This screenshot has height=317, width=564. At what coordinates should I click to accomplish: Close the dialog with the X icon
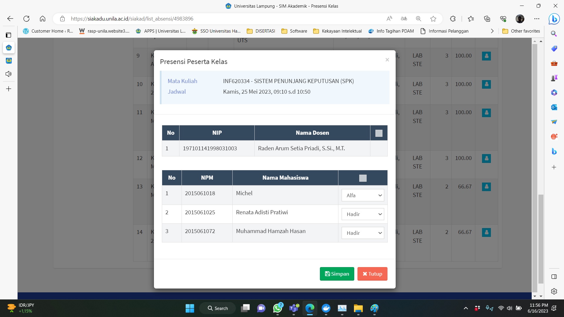387,60
